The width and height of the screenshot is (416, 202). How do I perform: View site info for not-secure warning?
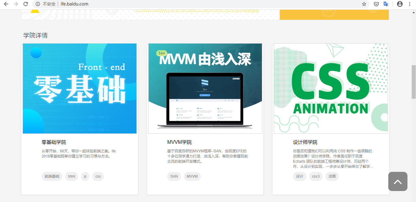(46, 4)
